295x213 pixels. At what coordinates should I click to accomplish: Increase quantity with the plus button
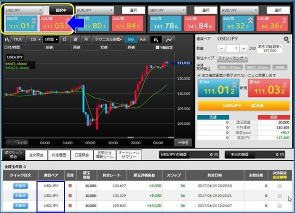click(x=244, y=48)
